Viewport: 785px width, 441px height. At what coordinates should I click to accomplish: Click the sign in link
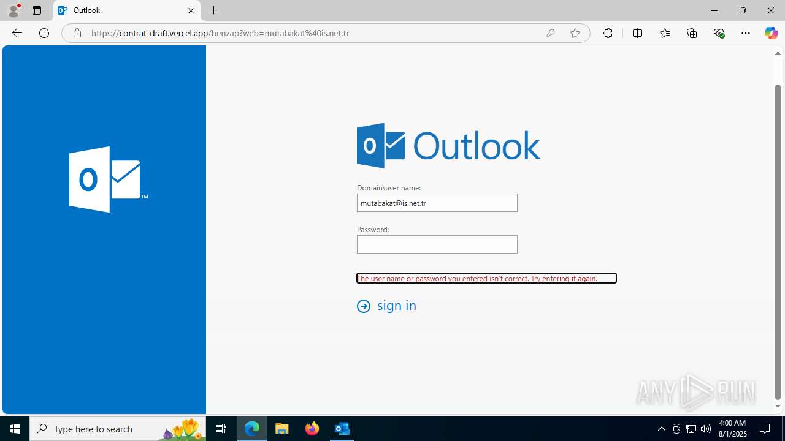(x=396, y=306)
